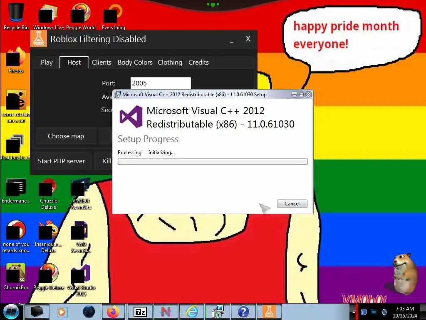Open the Endermanc... desktop icon
Viewport: 426px width, 320px height.
pos(16,190)
